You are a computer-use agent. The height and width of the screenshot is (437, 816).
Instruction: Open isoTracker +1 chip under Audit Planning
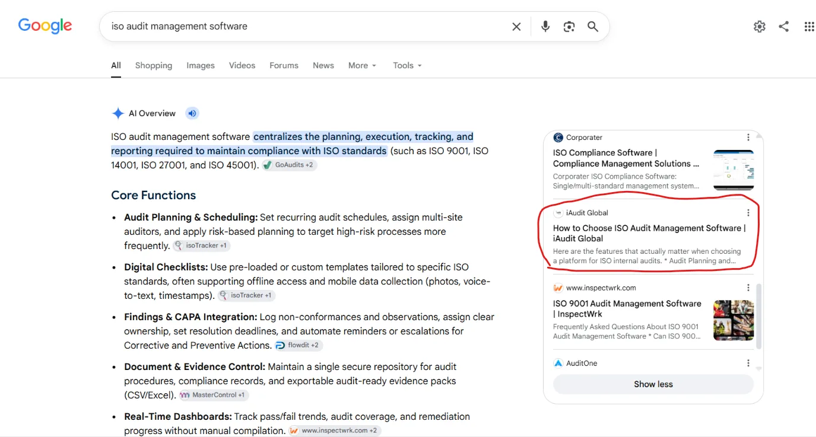click(201, 245)
